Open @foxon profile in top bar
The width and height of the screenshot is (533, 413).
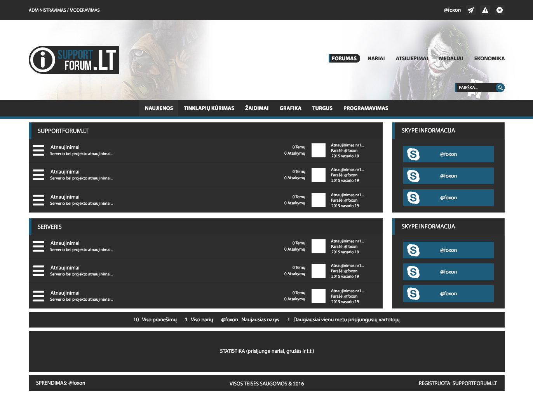[x=452, y=10]
